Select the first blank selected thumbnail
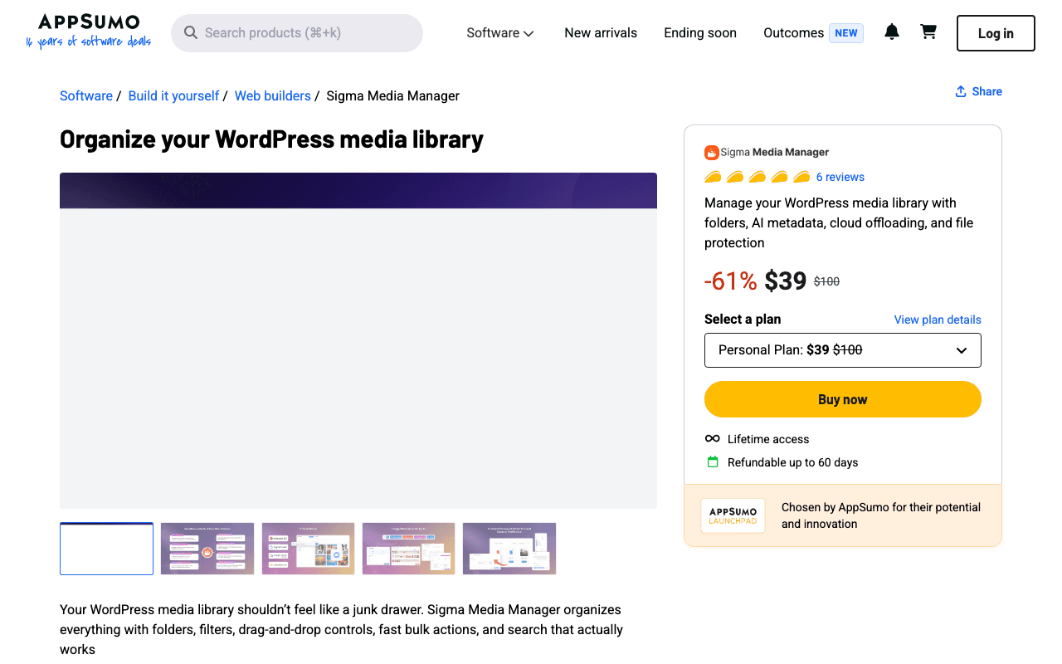 [107, 549]
